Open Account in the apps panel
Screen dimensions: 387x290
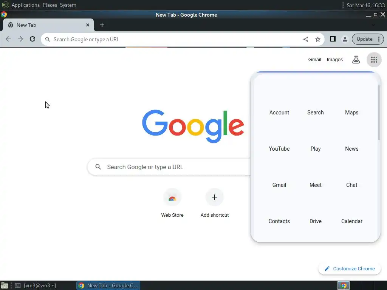[279, 113]
